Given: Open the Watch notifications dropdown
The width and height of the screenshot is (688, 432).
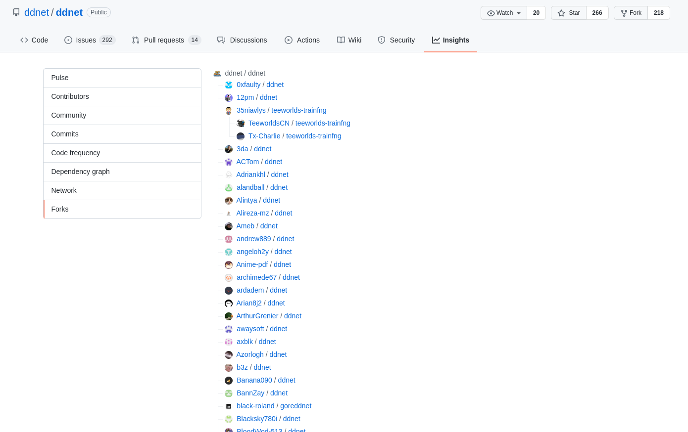Looking at the screenshot, I should click(504, 13).
